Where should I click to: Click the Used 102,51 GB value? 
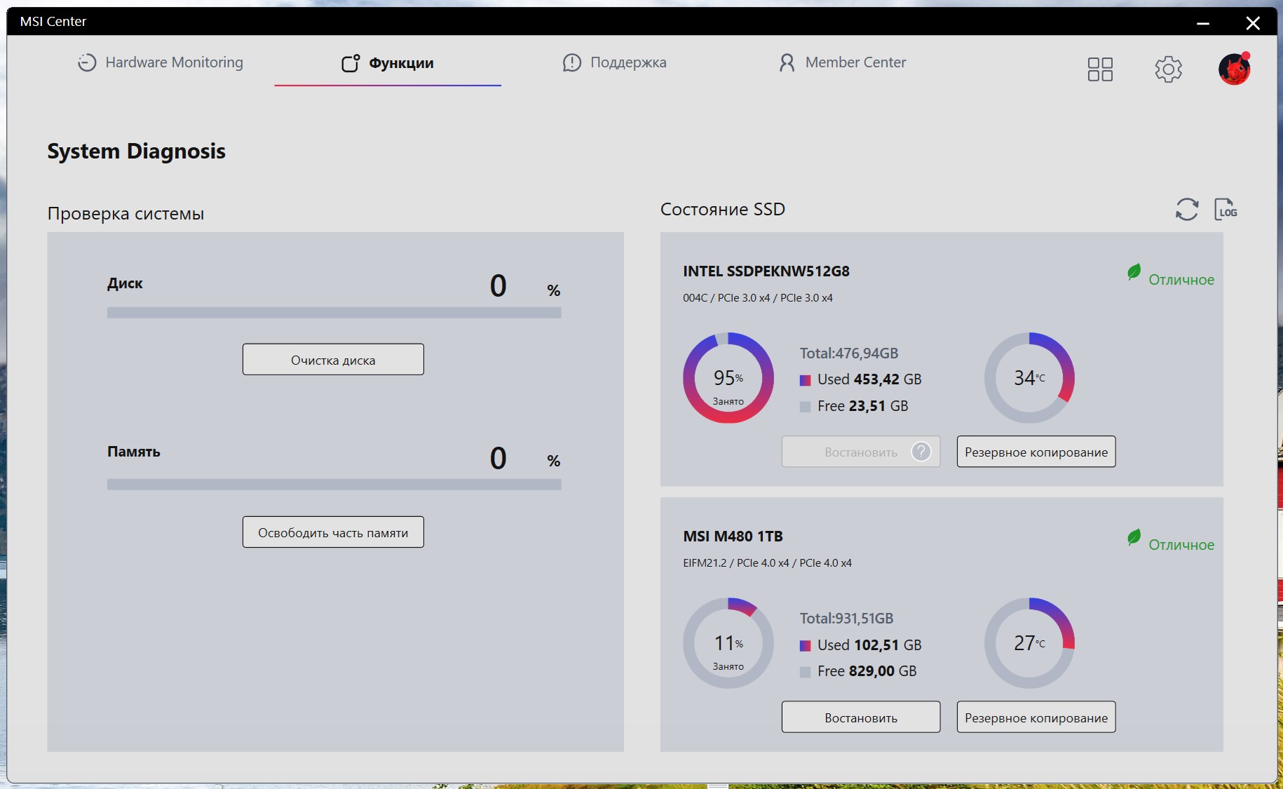[869, 645]
